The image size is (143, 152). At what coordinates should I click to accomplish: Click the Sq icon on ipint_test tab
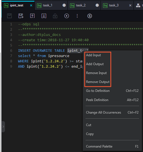[x=6, y=6]
